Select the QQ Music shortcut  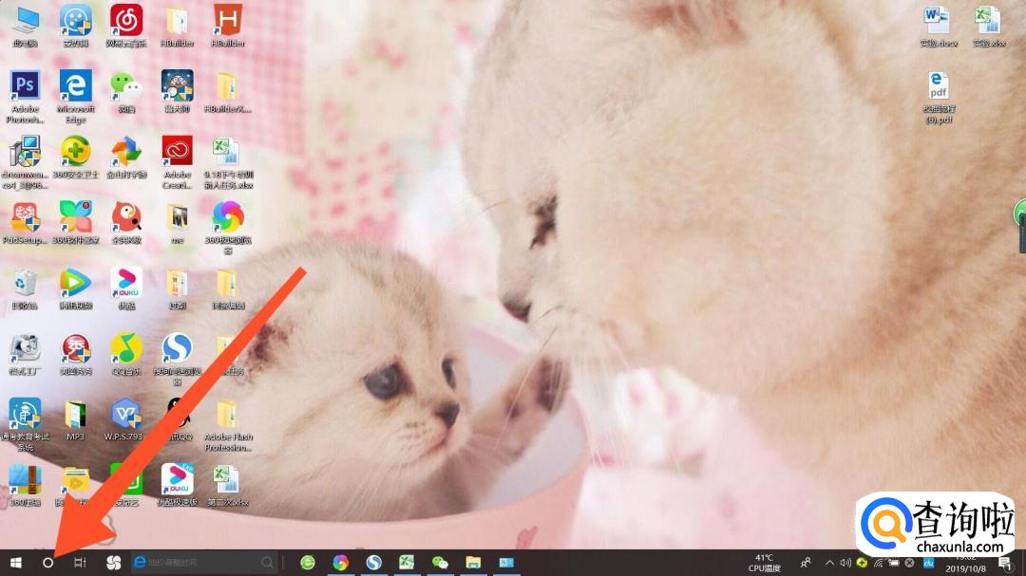[x=126, y=354]
